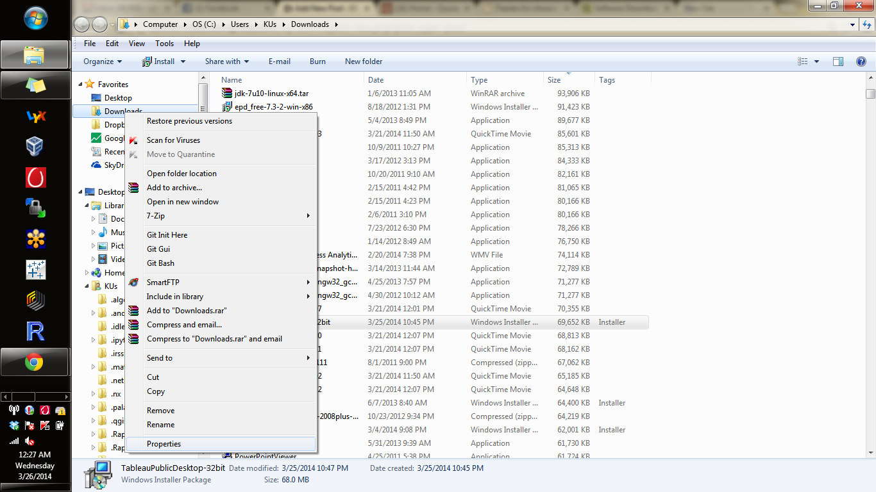This screenshot has height=492, width=876.
Task: Sort files by the Size column
Action: [553, 79]
